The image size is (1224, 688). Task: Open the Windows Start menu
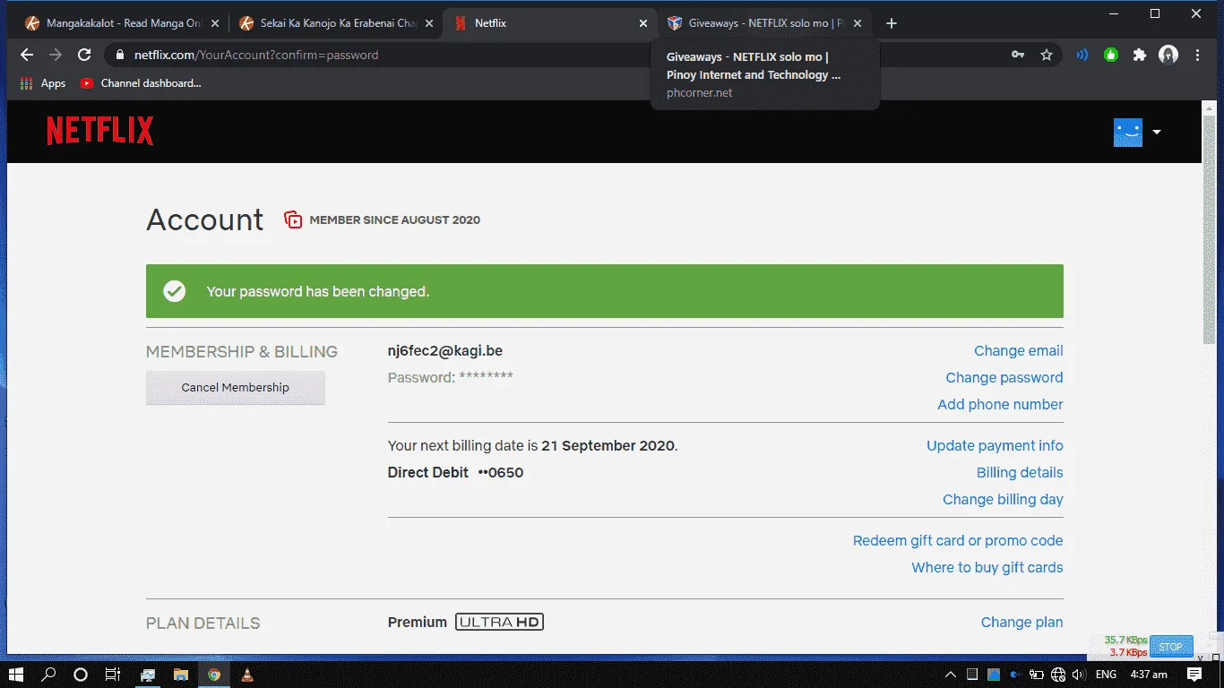click(16, 675)
